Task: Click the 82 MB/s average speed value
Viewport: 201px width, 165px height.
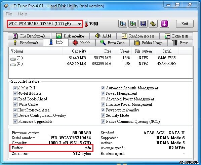Action: click(x=177, y=148)
